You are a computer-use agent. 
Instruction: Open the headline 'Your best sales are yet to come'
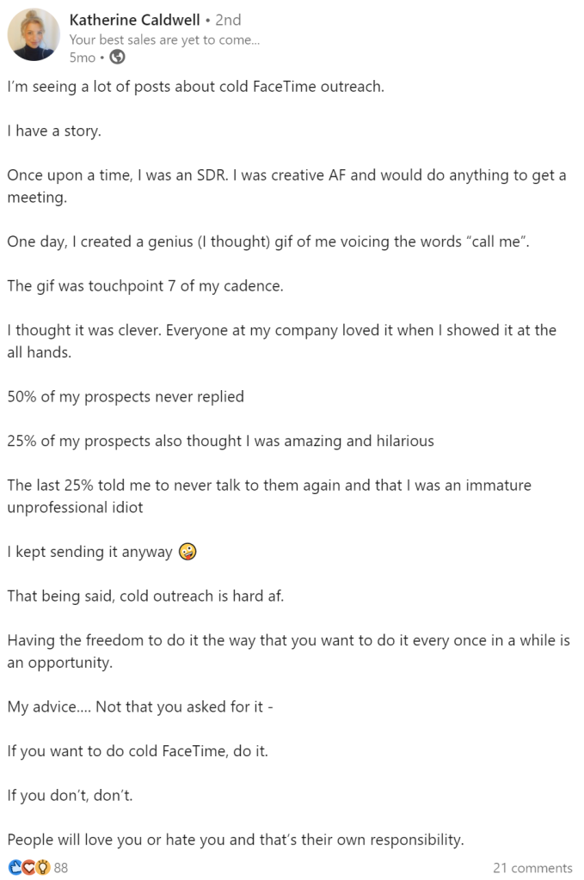pyautogui.click(x=164, y=40)
